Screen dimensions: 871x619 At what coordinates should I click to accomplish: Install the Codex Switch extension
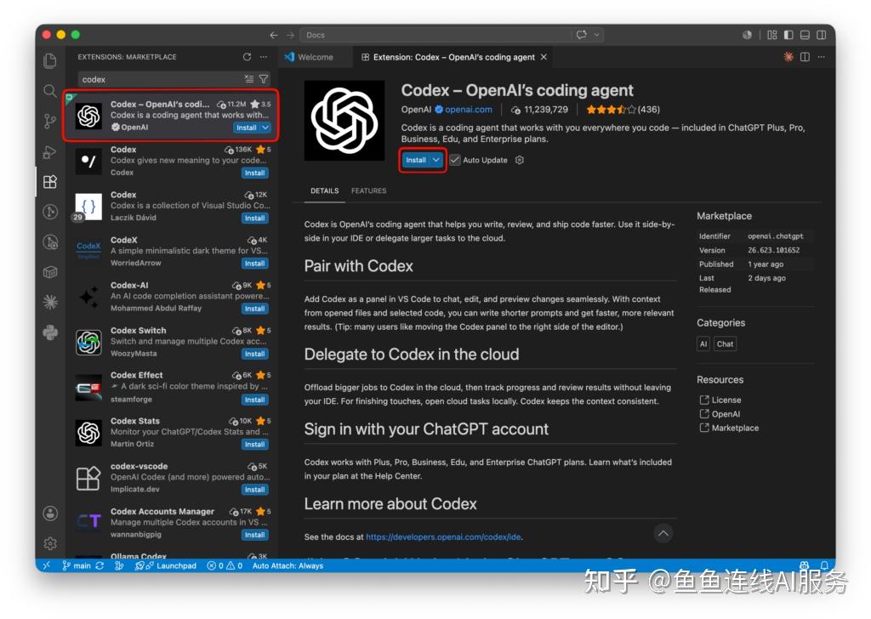(255, 354)
